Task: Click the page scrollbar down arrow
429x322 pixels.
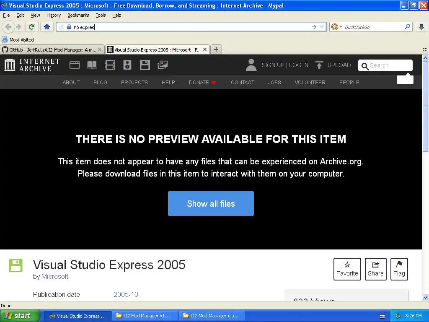Action: (x=425, y=297)
